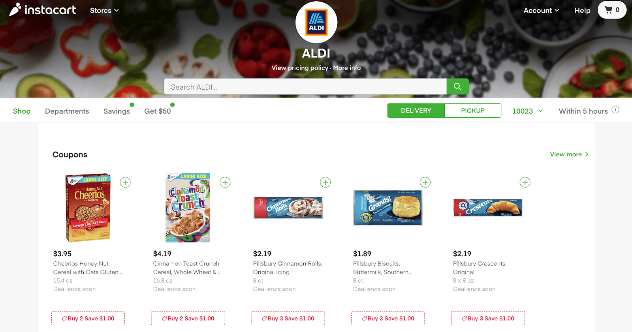Go to the Savings tab
Screen dimensions: 632x332
click(117, 111)
